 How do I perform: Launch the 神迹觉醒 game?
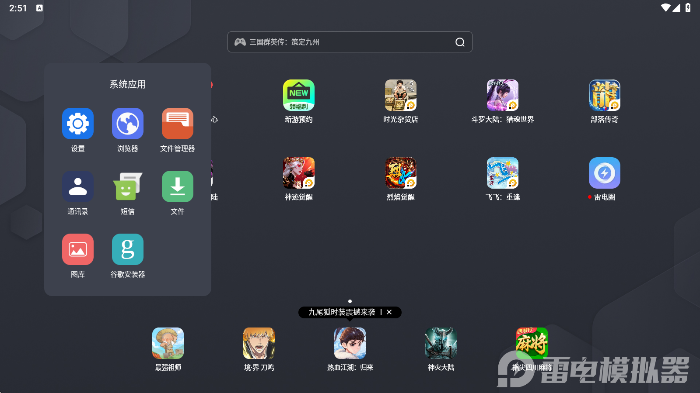[299, 173]
